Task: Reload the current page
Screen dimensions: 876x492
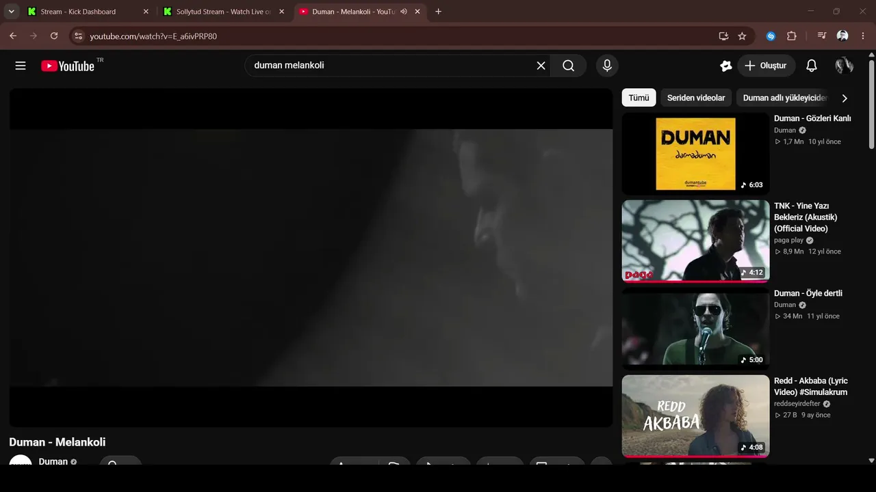Action: pyautogui.click(x=54, y=36)
